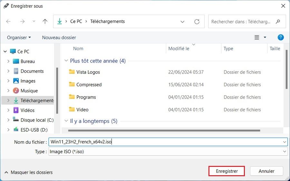
Task: Expand the Disque local (C:) node
Action: pos(8,120)
